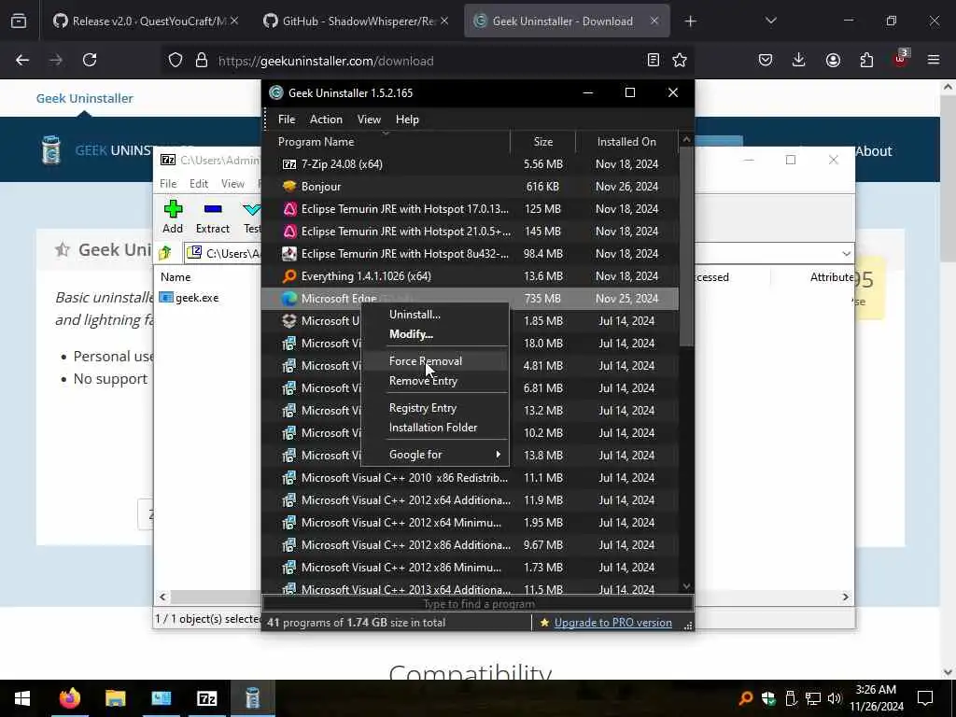Click the 7-Zip program icon in list
The image size is (956, 717).
[x=289, y=164]
